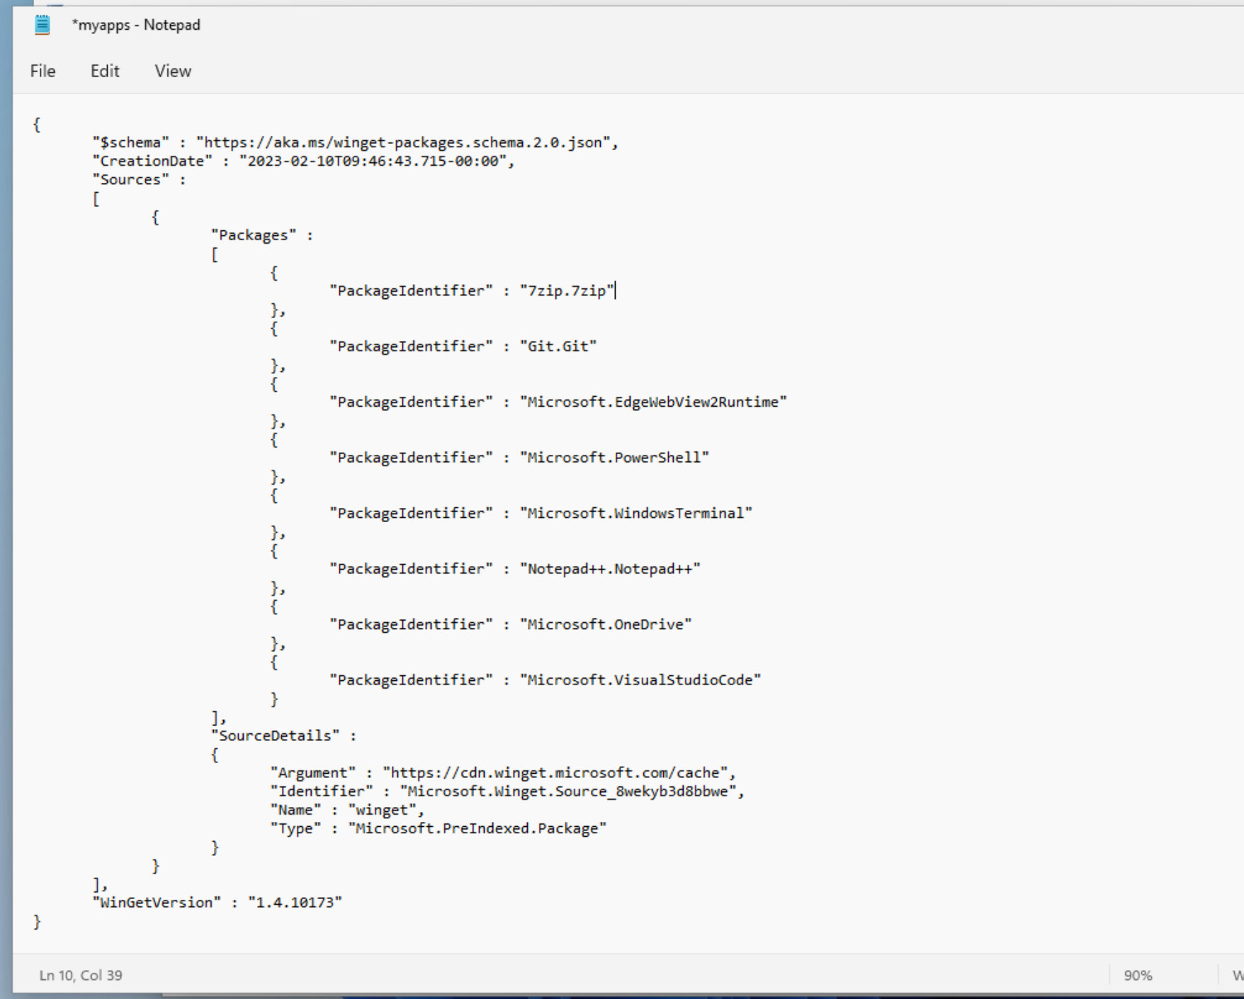
Task: Click the "Name" key
Action: [x=296, y=810]
